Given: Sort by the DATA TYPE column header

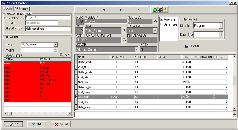Looking at the screenshot, I should [122, 57].
